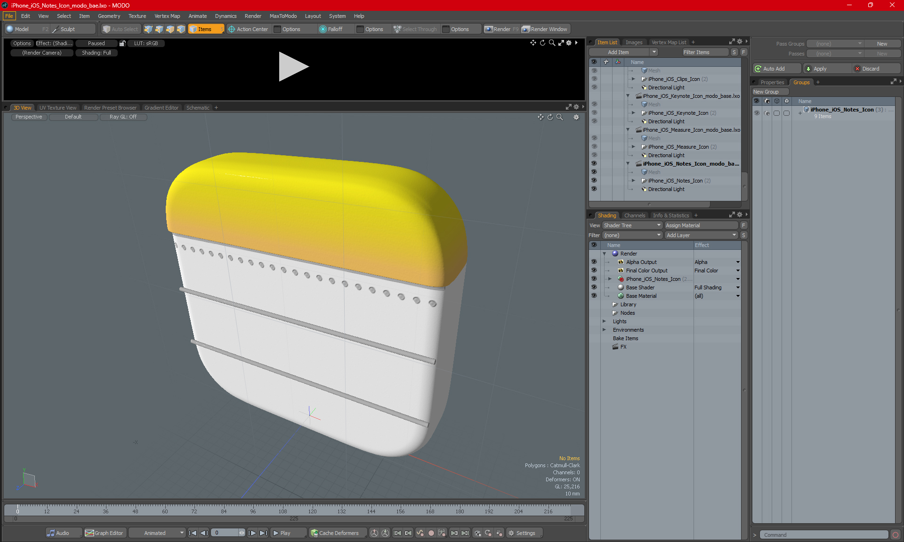Viewport: 904px width, 542px height.
Task: Toggle visibility of iPhone_iOS_Clips_Icon
Action: tap(594, 79)
